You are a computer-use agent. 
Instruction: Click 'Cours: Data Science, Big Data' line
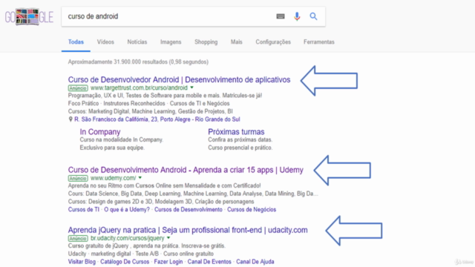[x=193, y=194]
